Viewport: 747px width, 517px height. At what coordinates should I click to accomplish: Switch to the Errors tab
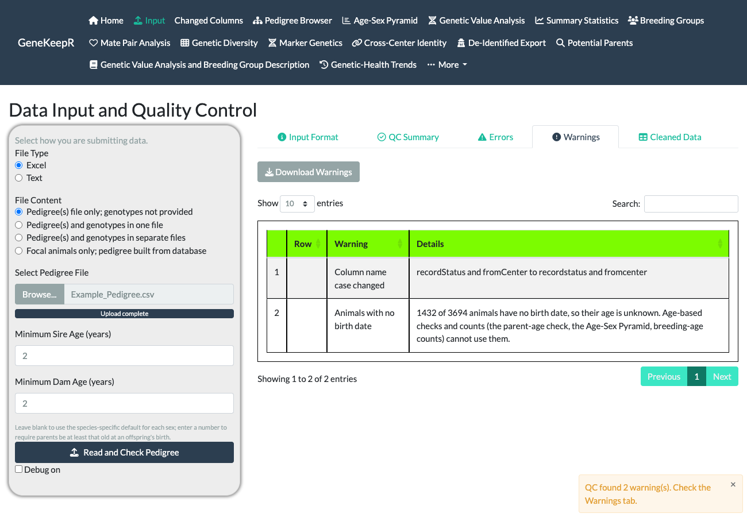[495, 137]
